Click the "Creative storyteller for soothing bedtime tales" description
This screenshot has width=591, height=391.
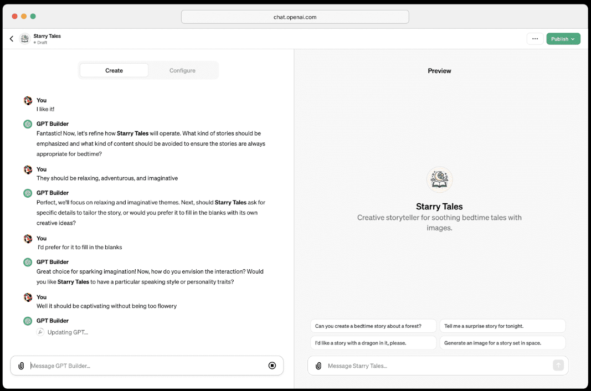pos(439,223)
